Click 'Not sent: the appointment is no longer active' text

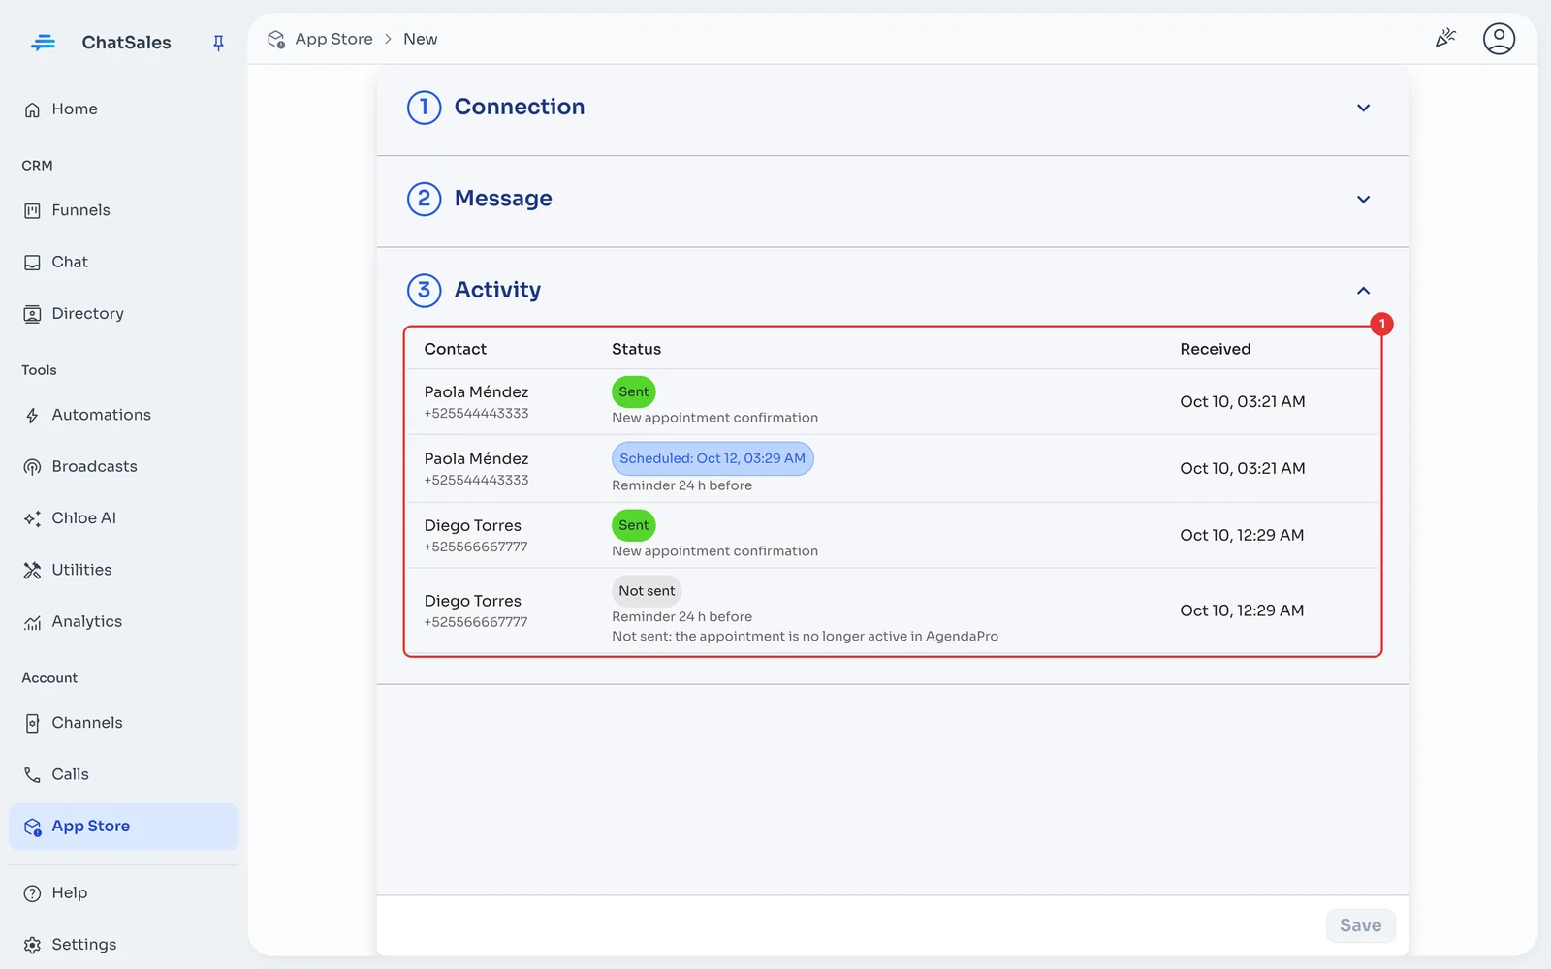(805, 637)
